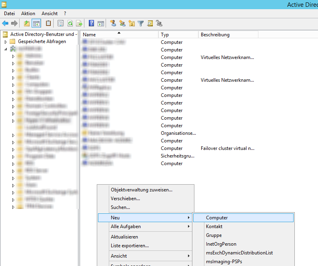Choose Verschieben... in context menu
Screen dimensions: 318x266
tap(125, 199)
